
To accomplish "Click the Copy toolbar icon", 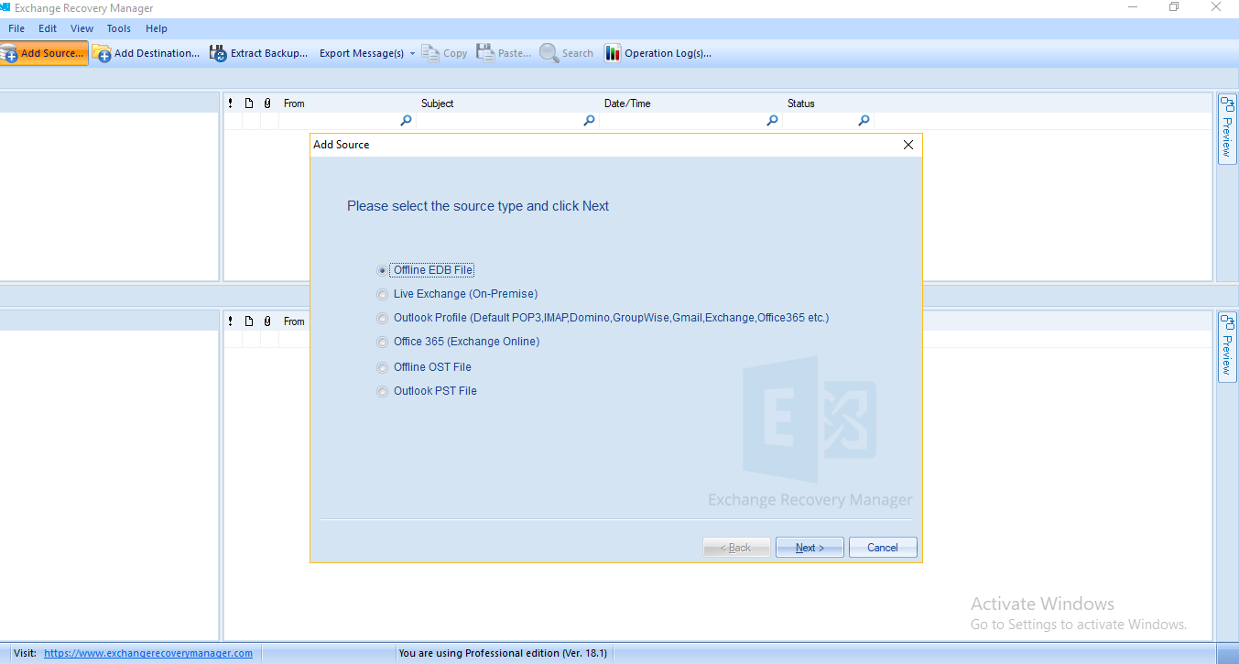I will pos(430,53).
